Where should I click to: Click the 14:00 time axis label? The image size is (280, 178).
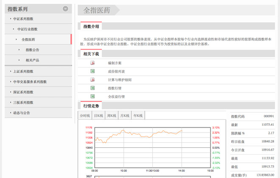point(182,171)
